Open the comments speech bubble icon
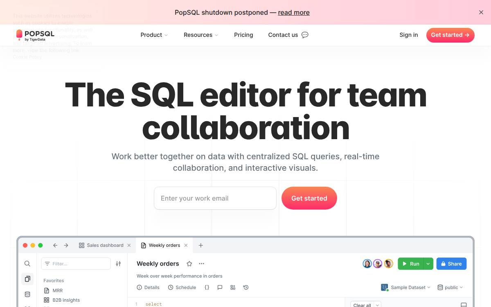 point(220,287)
